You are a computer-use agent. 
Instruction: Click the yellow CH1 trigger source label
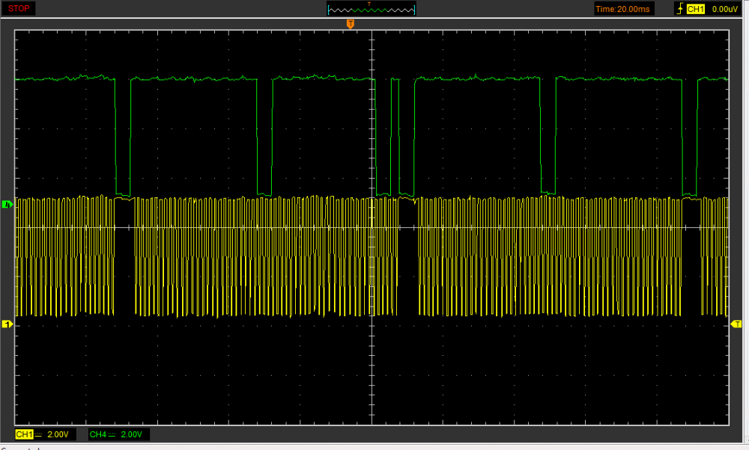[696, 9]
